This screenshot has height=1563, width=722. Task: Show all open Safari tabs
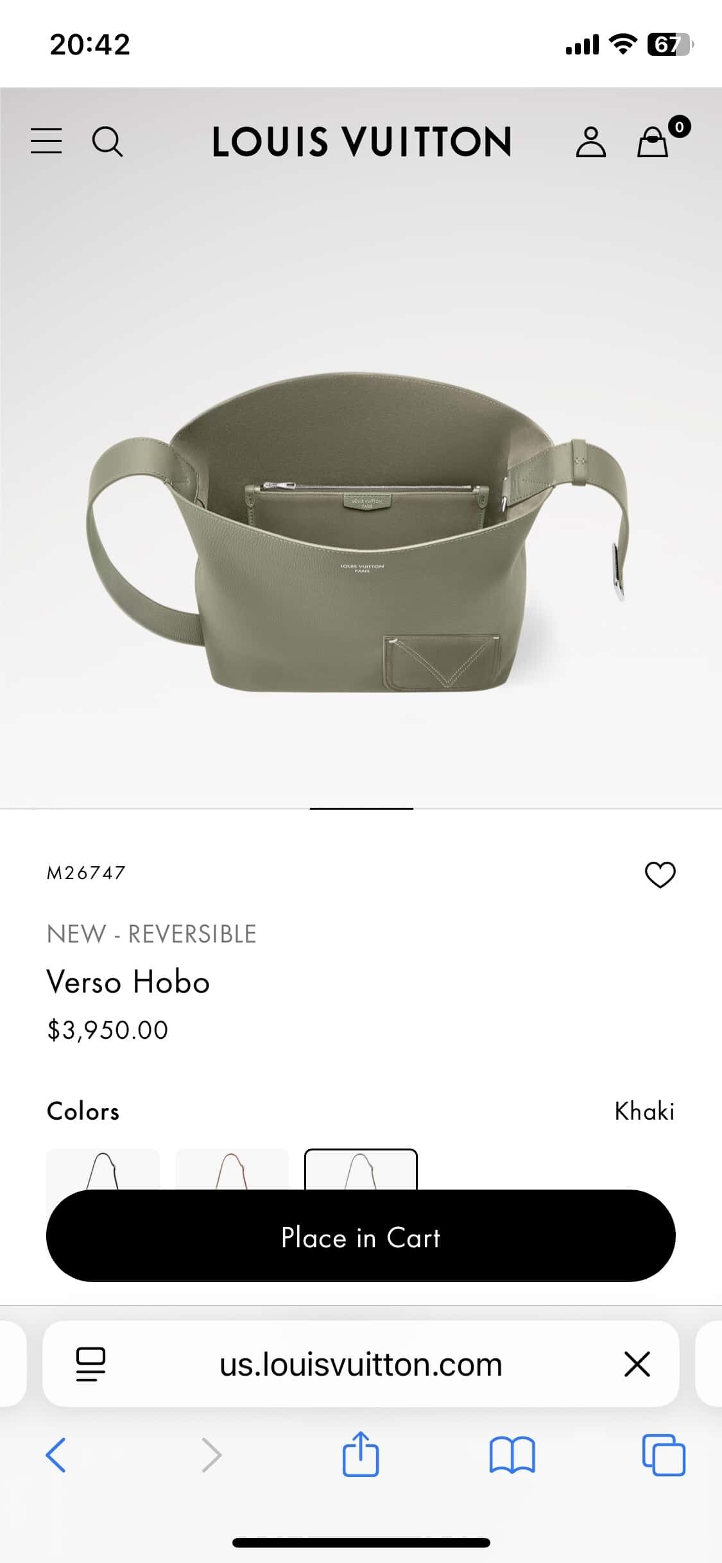[x=664, y=1455]
